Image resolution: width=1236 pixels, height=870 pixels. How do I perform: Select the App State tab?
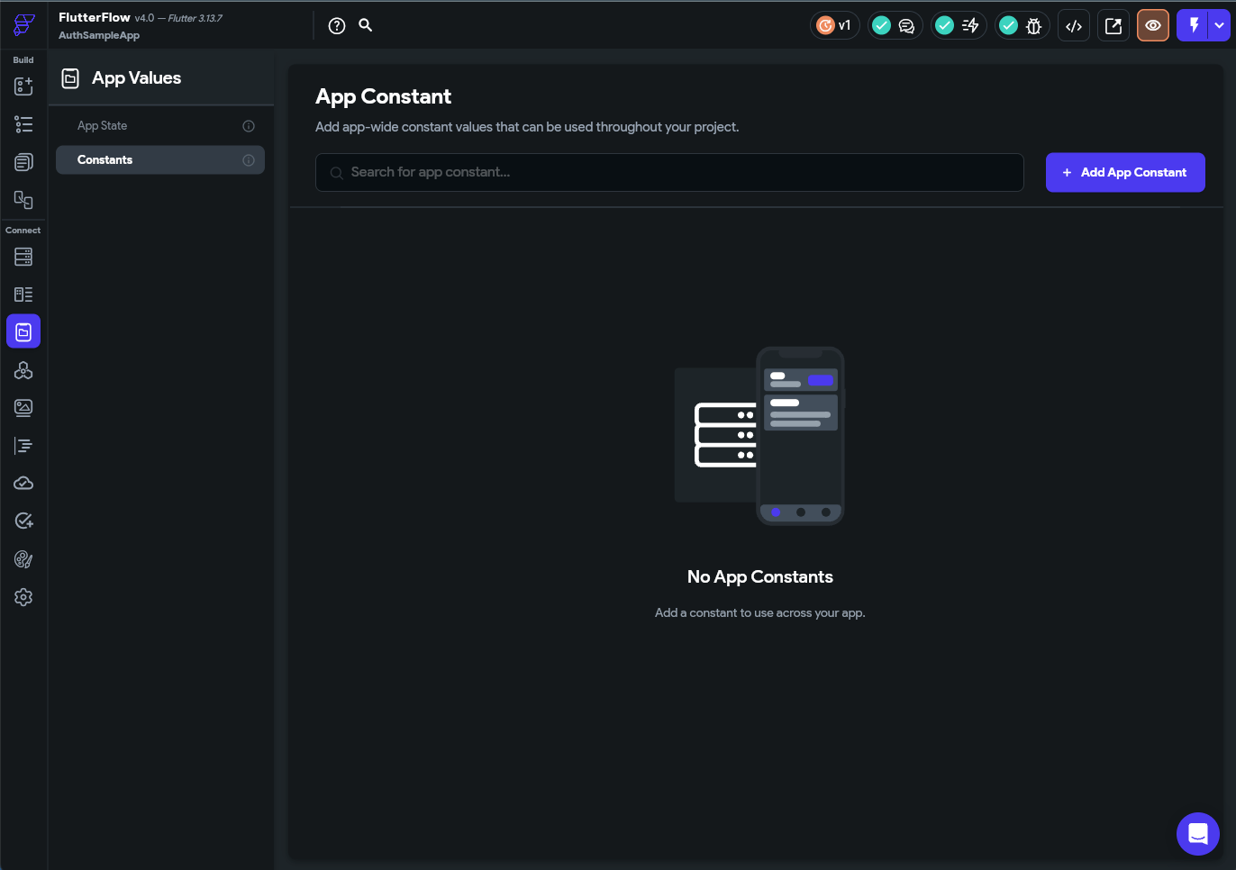(160, 126)
